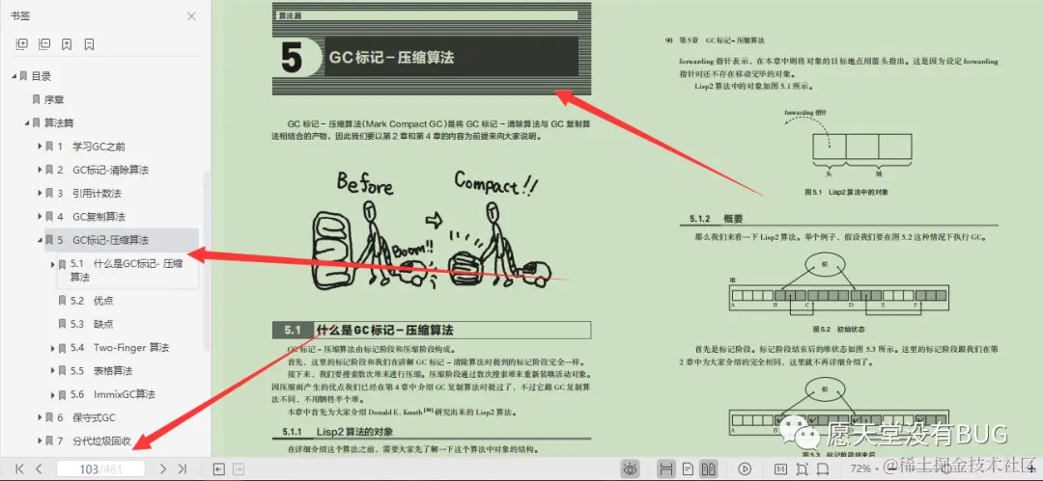Open bookmark 5.5 表格算法

pyautogui.click(x=101, y=371)
